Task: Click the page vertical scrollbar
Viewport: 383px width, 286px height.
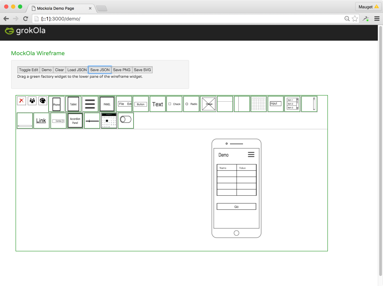Action: (380, 150)
